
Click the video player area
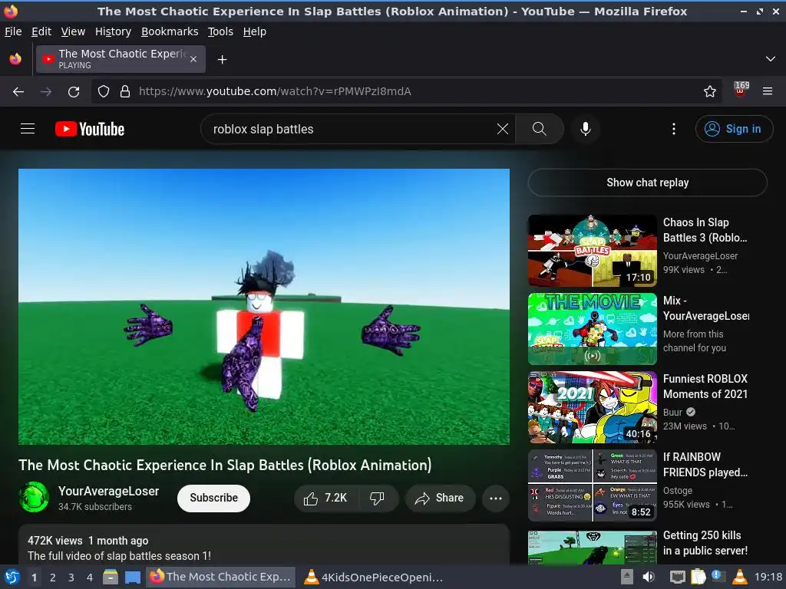click(x=264, y=307)
